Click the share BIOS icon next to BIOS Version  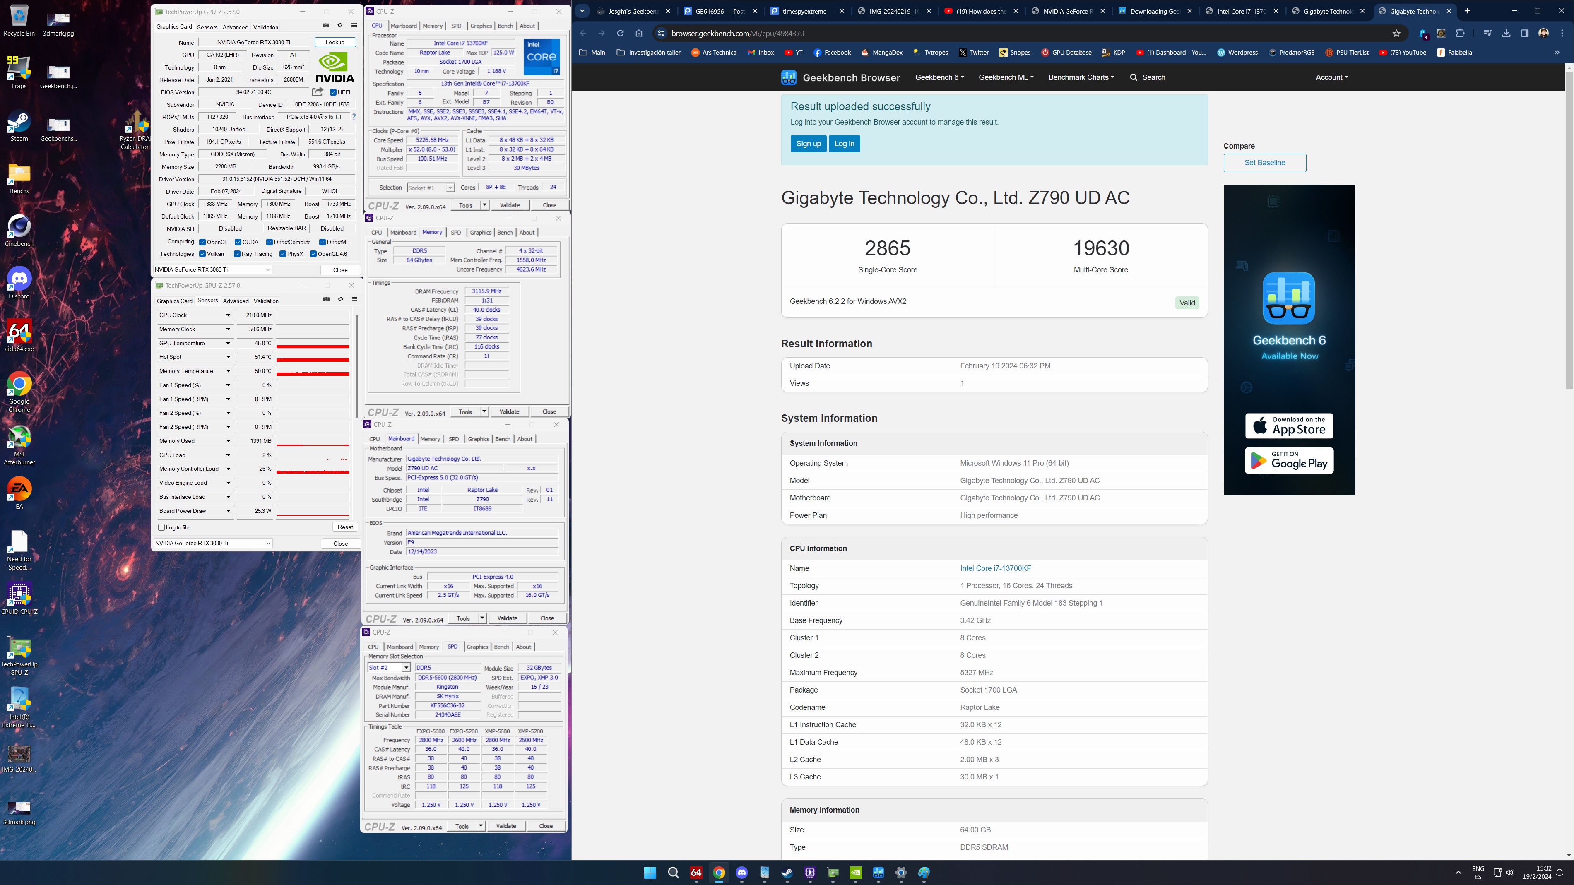[318, 91]
